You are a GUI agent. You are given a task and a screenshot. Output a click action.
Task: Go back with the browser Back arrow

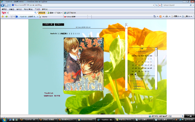[2, 5]
